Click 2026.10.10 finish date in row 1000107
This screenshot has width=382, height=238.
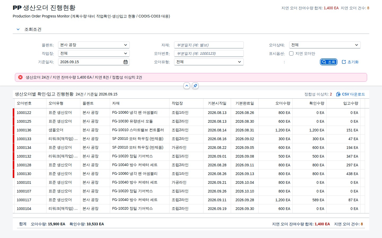[x=245, y=191]
